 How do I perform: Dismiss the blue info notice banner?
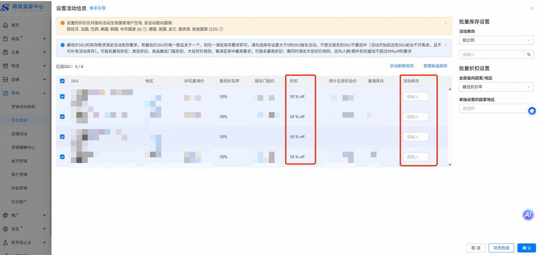click(x=446, y=45)
